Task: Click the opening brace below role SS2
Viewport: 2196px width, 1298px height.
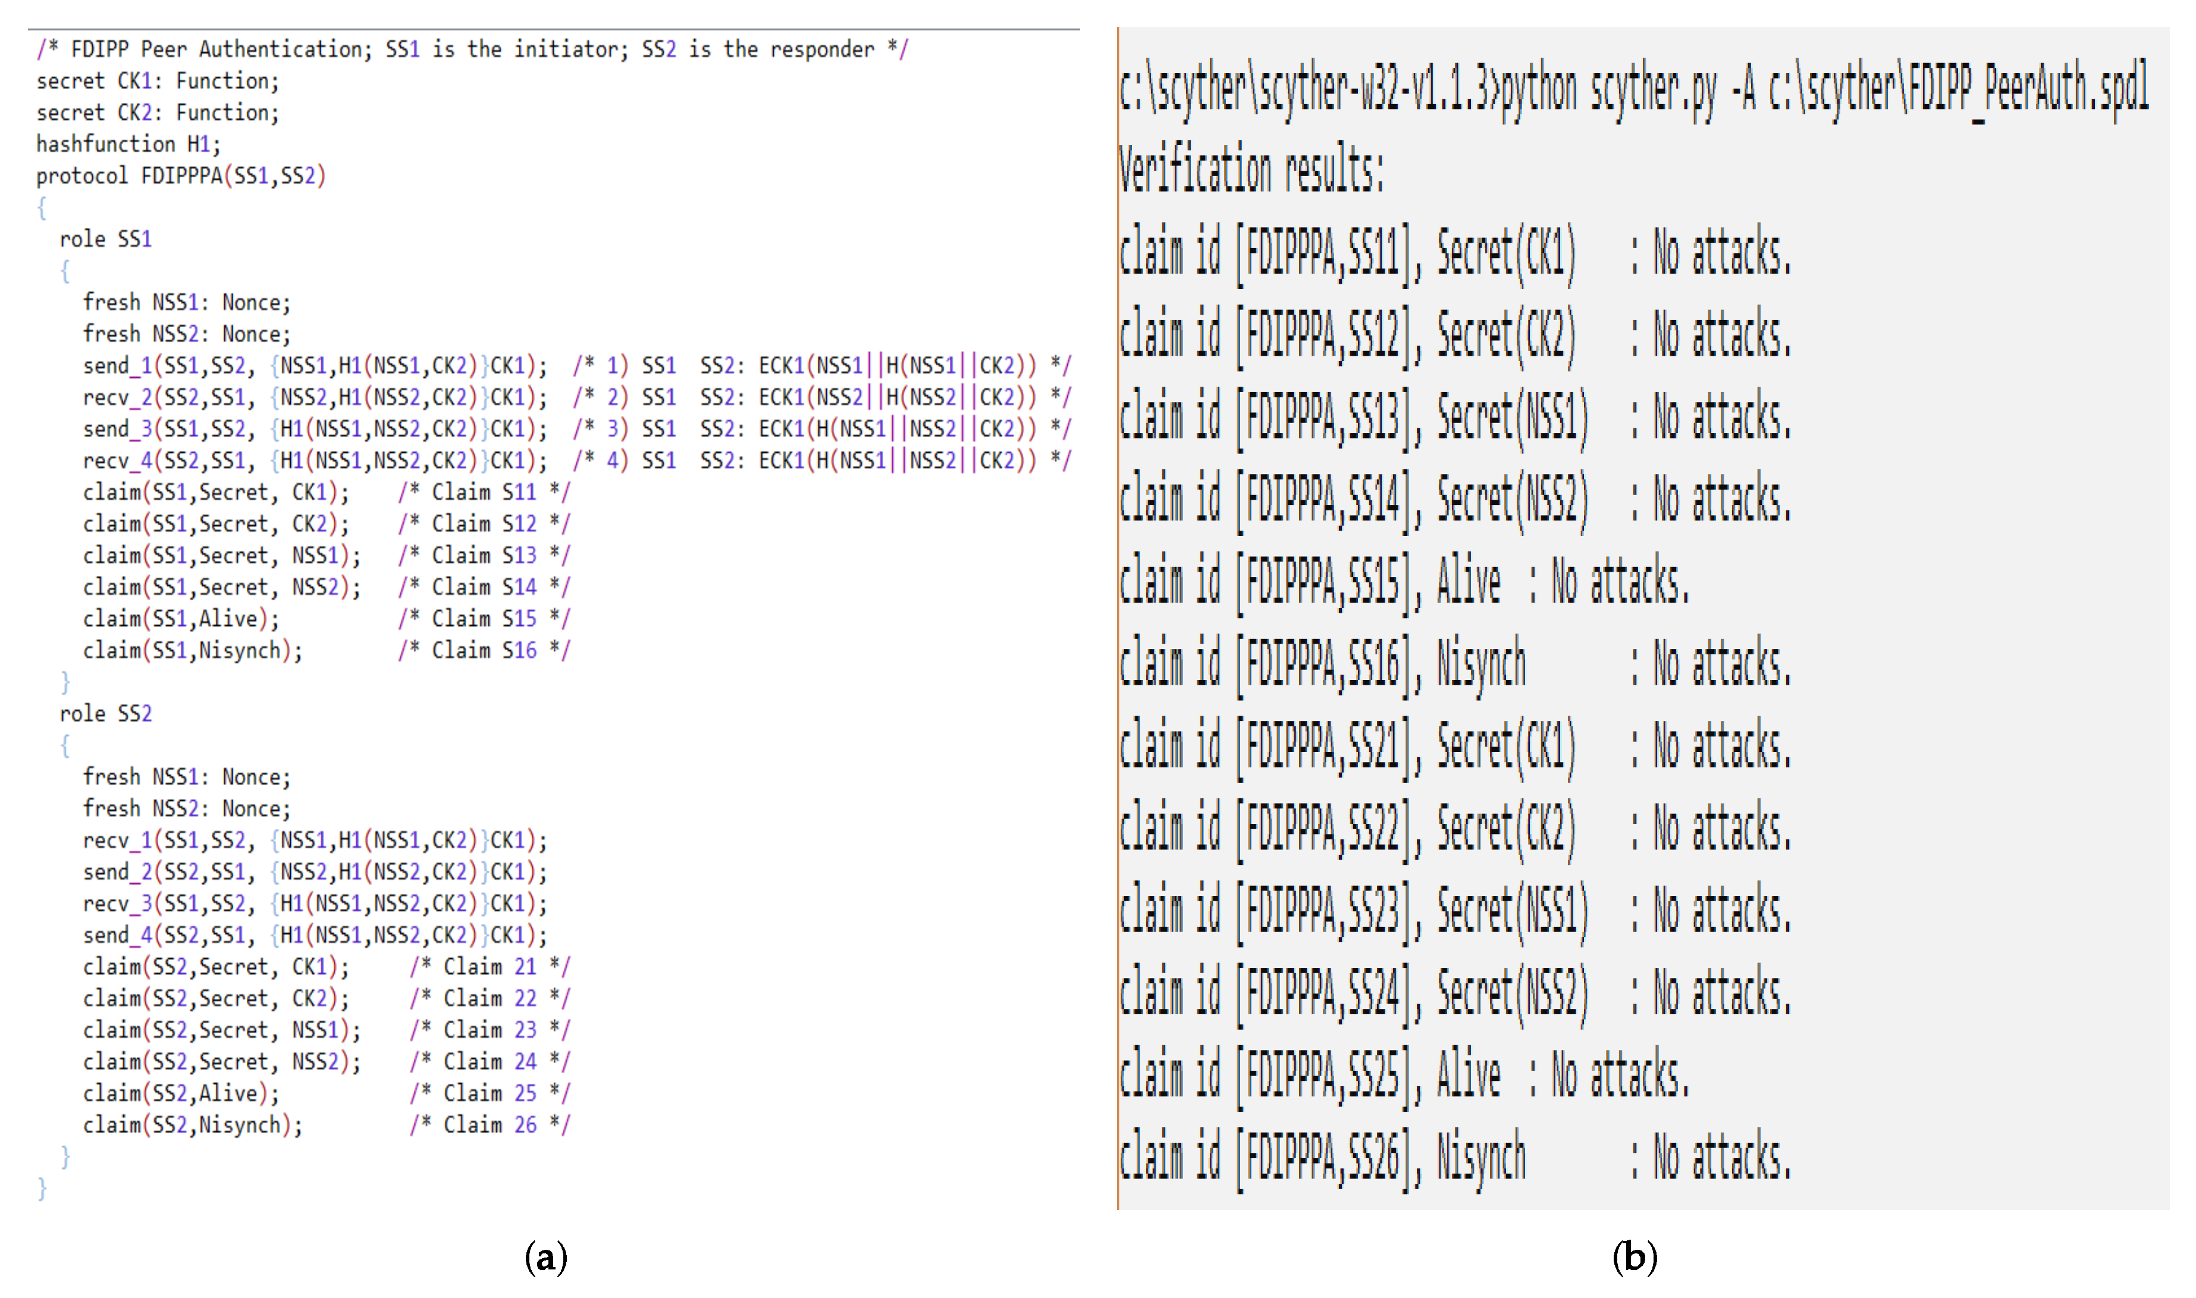Action: pos(65,746)
